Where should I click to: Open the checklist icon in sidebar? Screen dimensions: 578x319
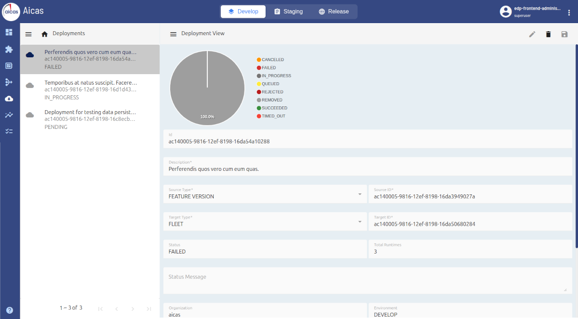point(9,131)
